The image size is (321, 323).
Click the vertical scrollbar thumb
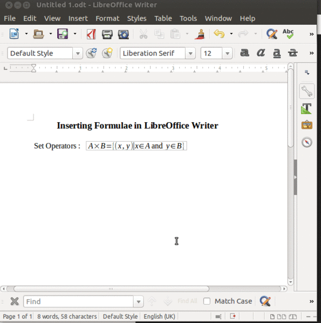[291, 107]
